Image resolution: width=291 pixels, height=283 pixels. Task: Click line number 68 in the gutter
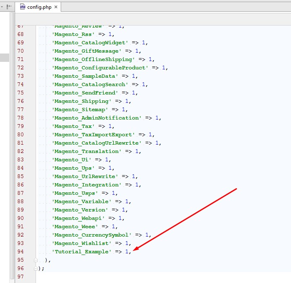click(21, 34)
